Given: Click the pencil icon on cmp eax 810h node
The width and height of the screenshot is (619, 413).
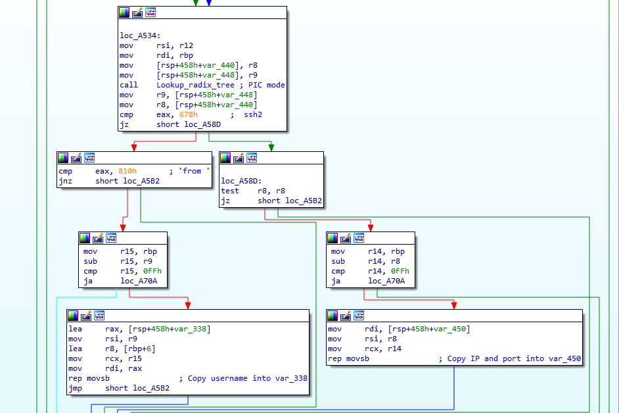Looking at the screenshot, I should (76, 158).
